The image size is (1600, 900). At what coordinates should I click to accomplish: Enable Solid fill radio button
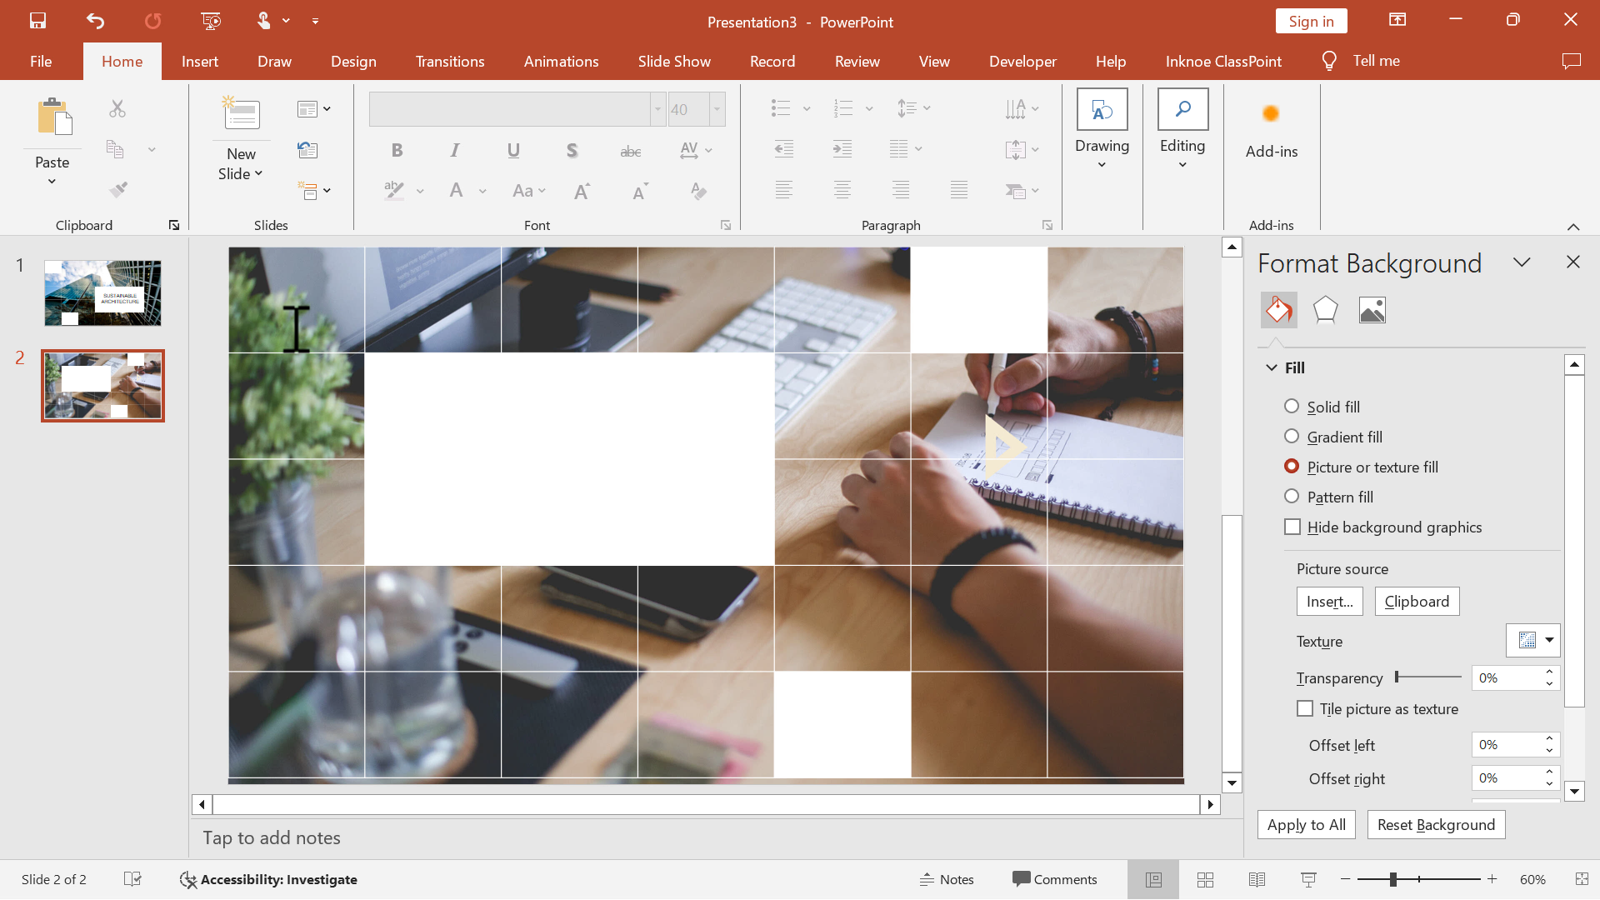(1293, 407)
